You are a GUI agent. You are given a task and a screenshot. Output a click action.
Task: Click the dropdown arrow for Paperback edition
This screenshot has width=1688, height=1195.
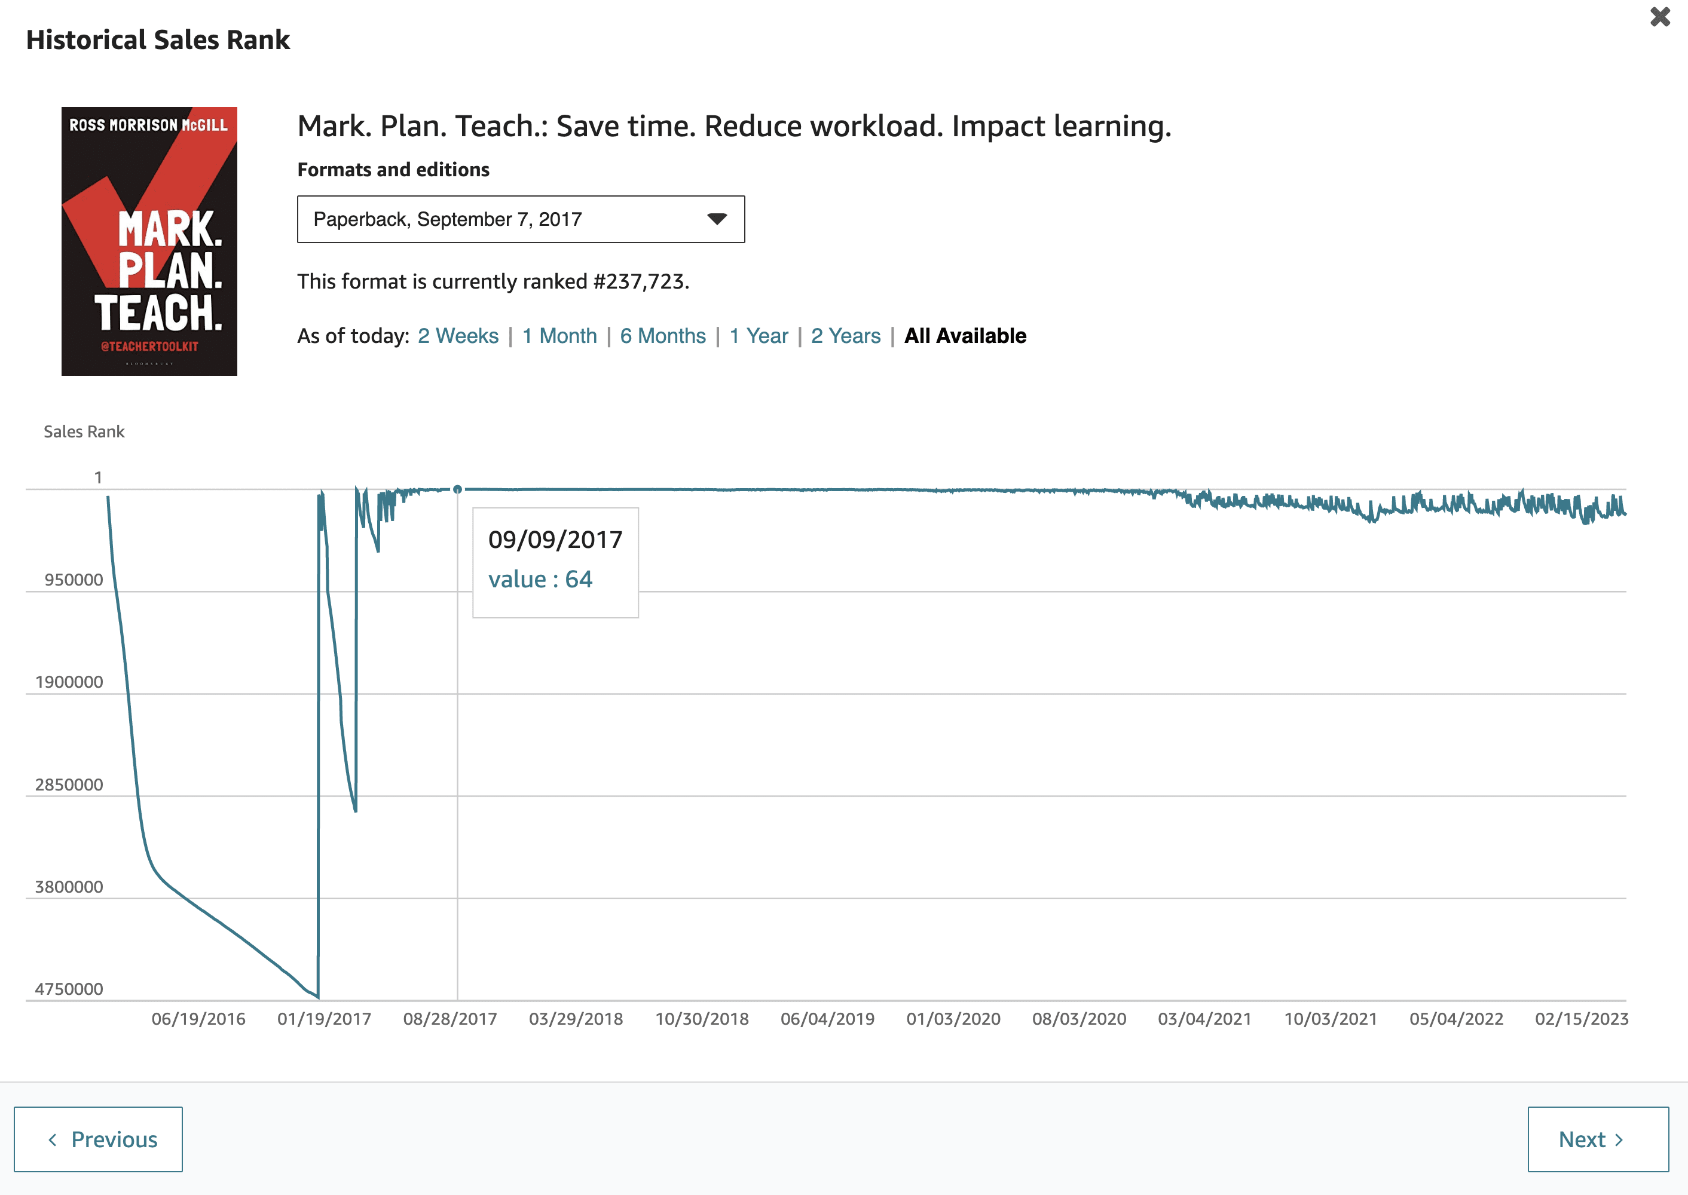coord(716,219)
